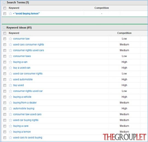
Task: Sort Keyword ideas by Competition column
Action: click(124, 33)
